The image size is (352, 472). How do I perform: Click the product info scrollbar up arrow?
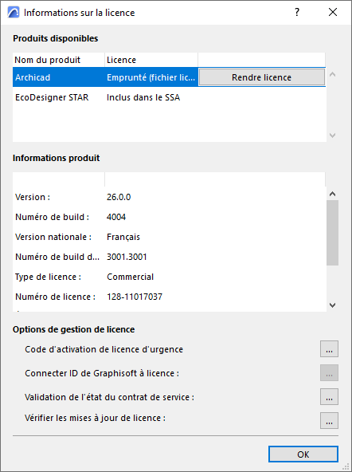coord(332,194)
